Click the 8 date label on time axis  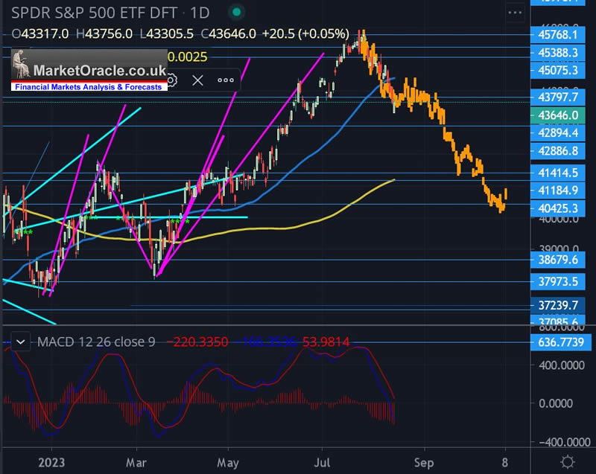[505, 463]
